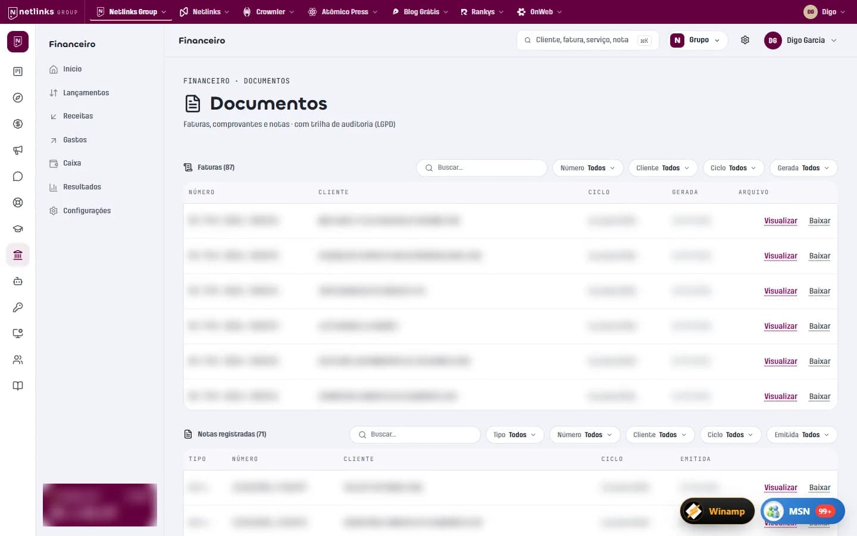
Task: Click the square N logo atop the left rail
Action: pos(18,42)
